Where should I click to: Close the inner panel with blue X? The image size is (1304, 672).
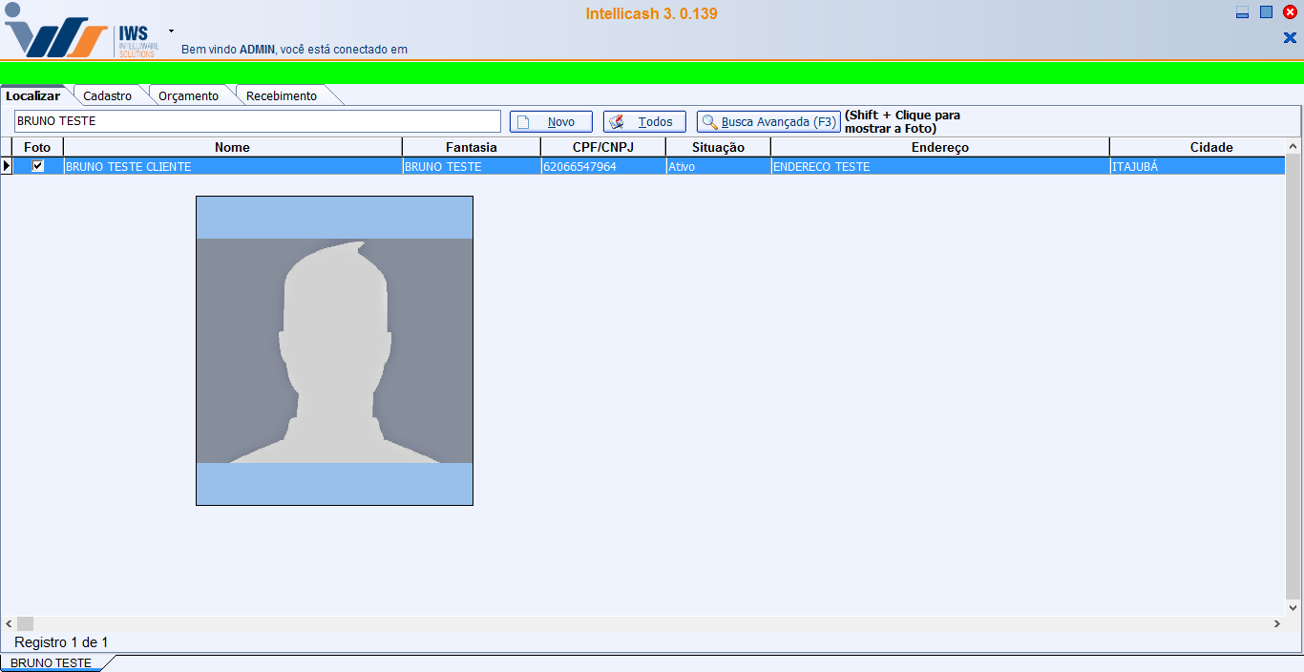pos(1290,38)
